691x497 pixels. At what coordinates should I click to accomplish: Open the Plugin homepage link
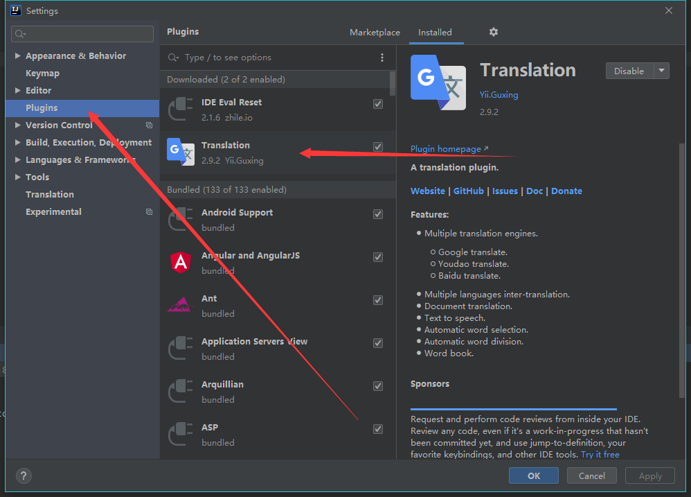449,149
